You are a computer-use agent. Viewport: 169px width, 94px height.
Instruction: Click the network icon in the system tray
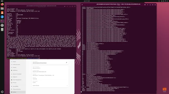point(162,1)
